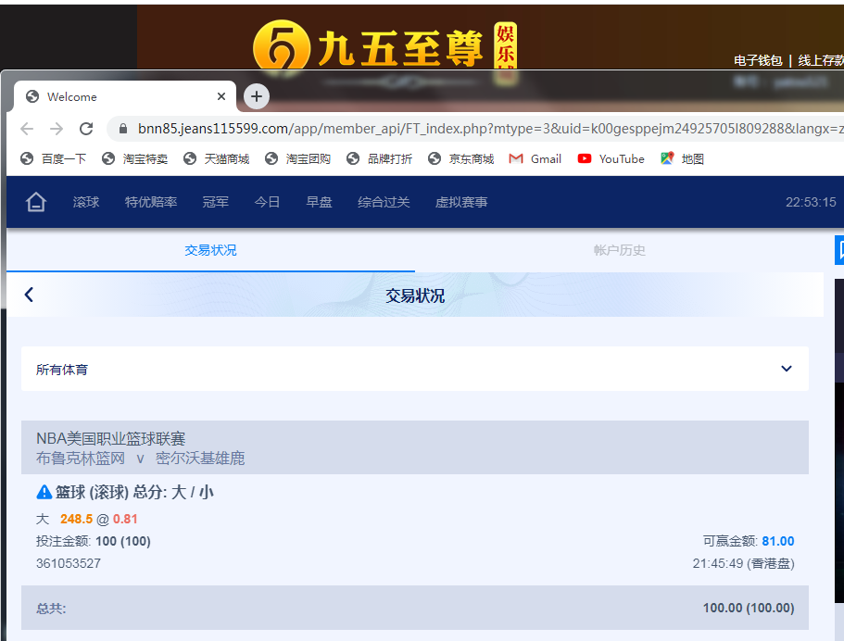Click the browser back arrow
Screen dimensions: 844x641
pyautogui.click(x=27, y=129)
